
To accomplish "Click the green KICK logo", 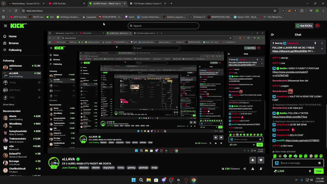I will pos(18,26).
